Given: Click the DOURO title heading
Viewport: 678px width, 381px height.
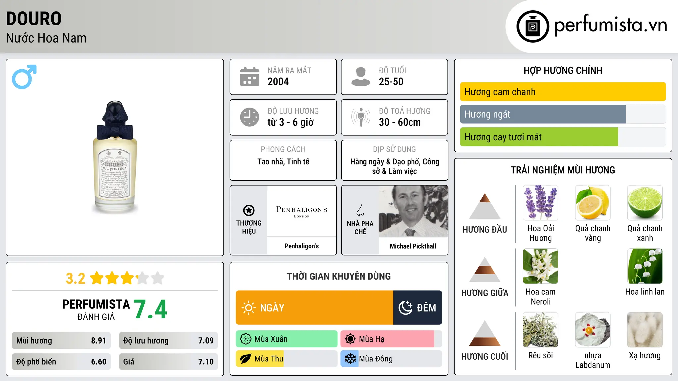Looking at the screenshot, I should (x=34, y=19).
